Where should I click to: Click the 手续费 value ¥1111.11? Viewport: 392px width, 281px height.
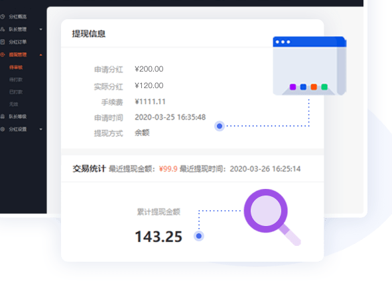(x=150, y=101)
